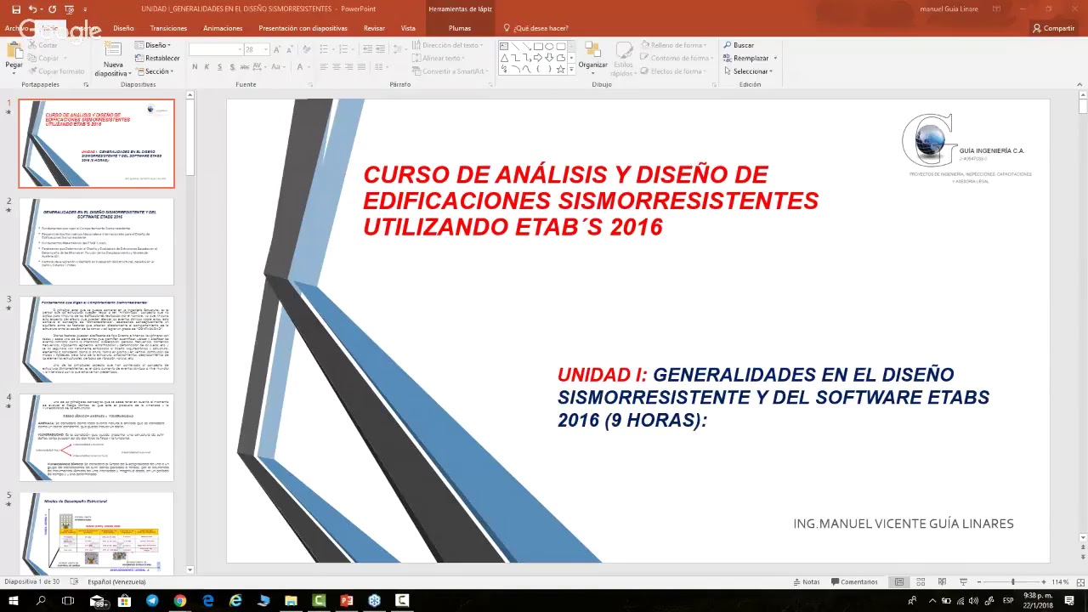
Task: Start slideshow from quick access toolbar
Action: pyautogui.click(x=69, y=9)
